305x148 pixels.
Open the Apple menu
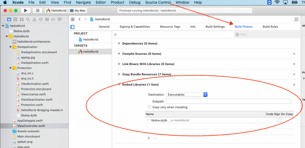click(x=5, y=3)
